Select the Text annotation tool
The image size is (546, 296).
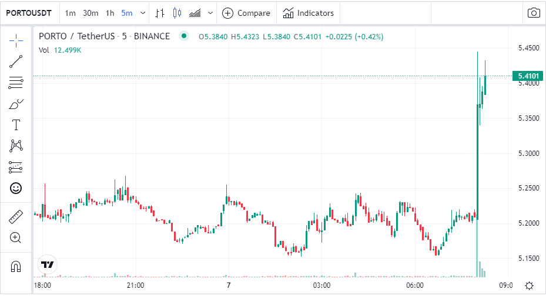coord(16,125)
